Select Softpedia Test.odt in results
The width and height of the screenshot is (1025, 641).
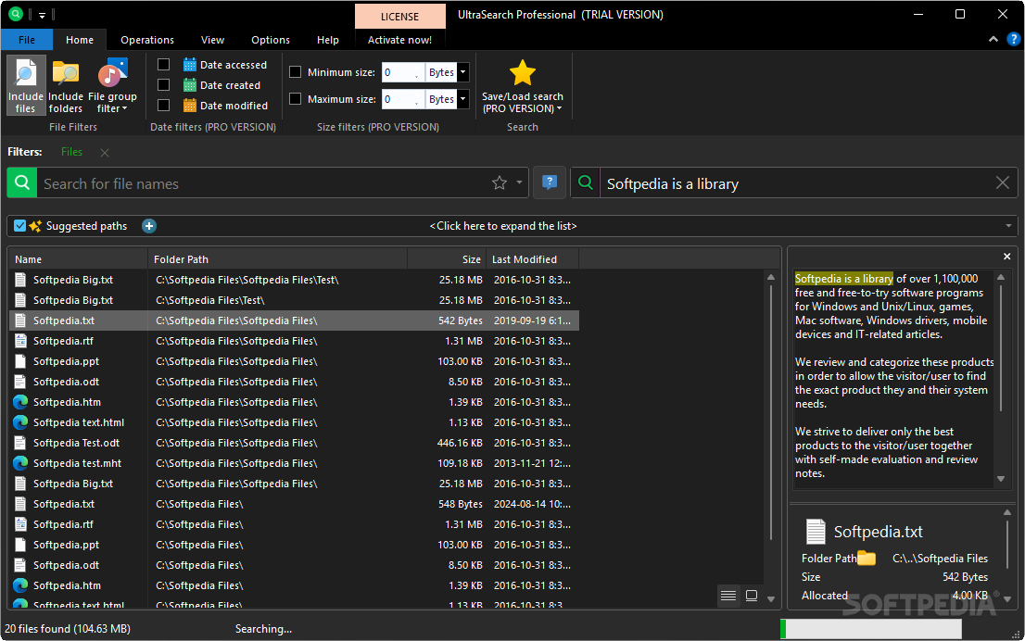click(x=294, y=443)
